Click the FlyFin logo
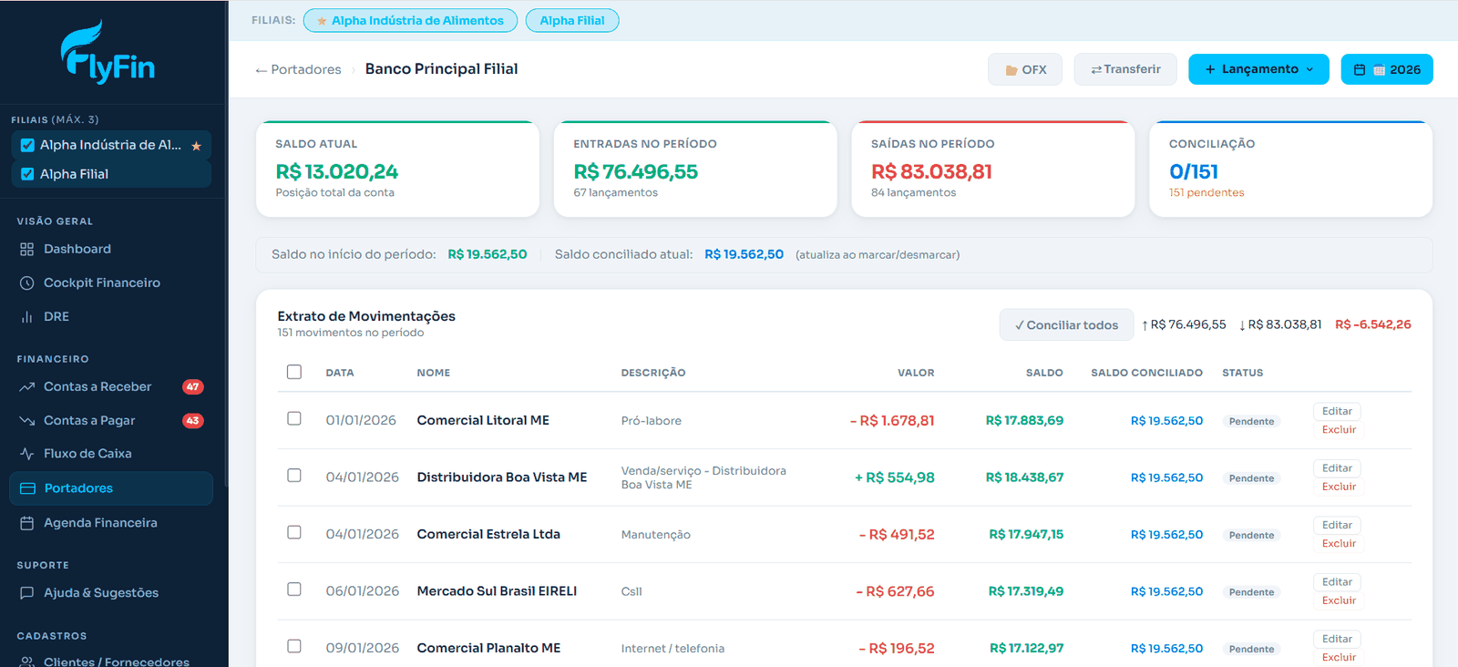This screenshot has height=667, width=1458. point(108,53)
